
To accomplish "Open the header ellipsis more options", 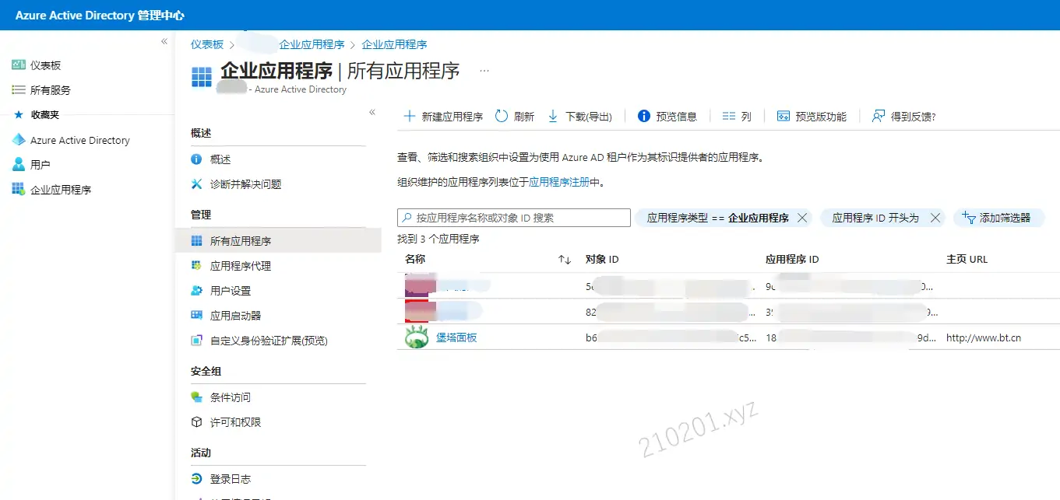I will point(484,71).
